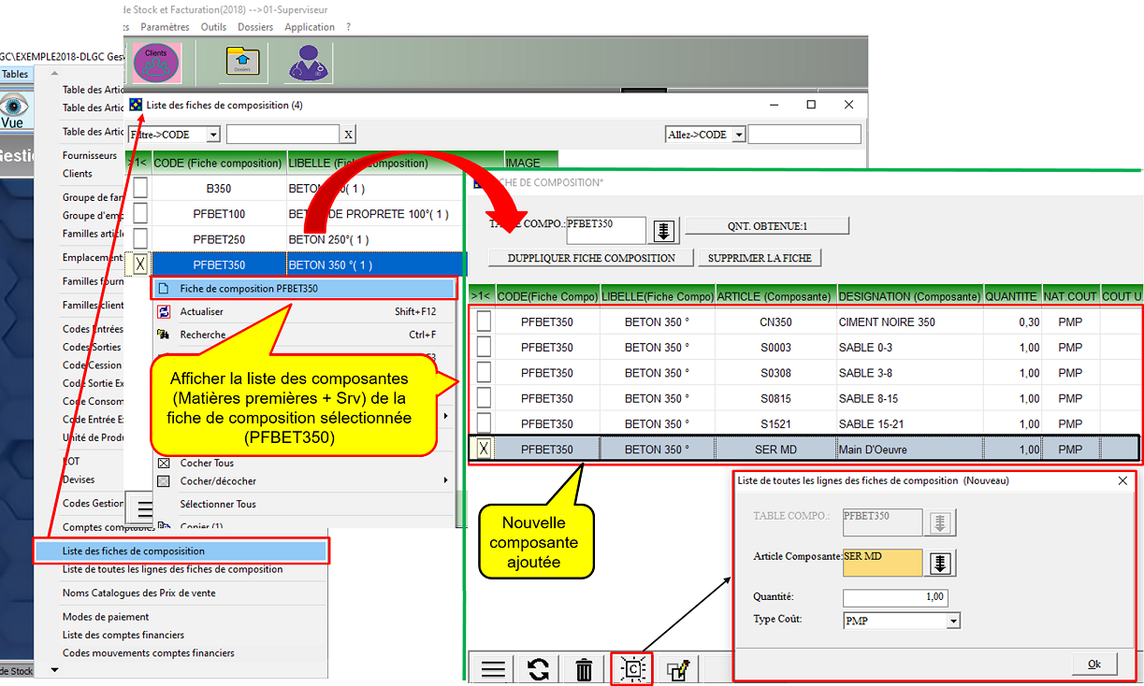Screen dimensions: 1144x686
Task: Click the Actualiser refresh icon in context menu
Action: (x=164, y=311)
